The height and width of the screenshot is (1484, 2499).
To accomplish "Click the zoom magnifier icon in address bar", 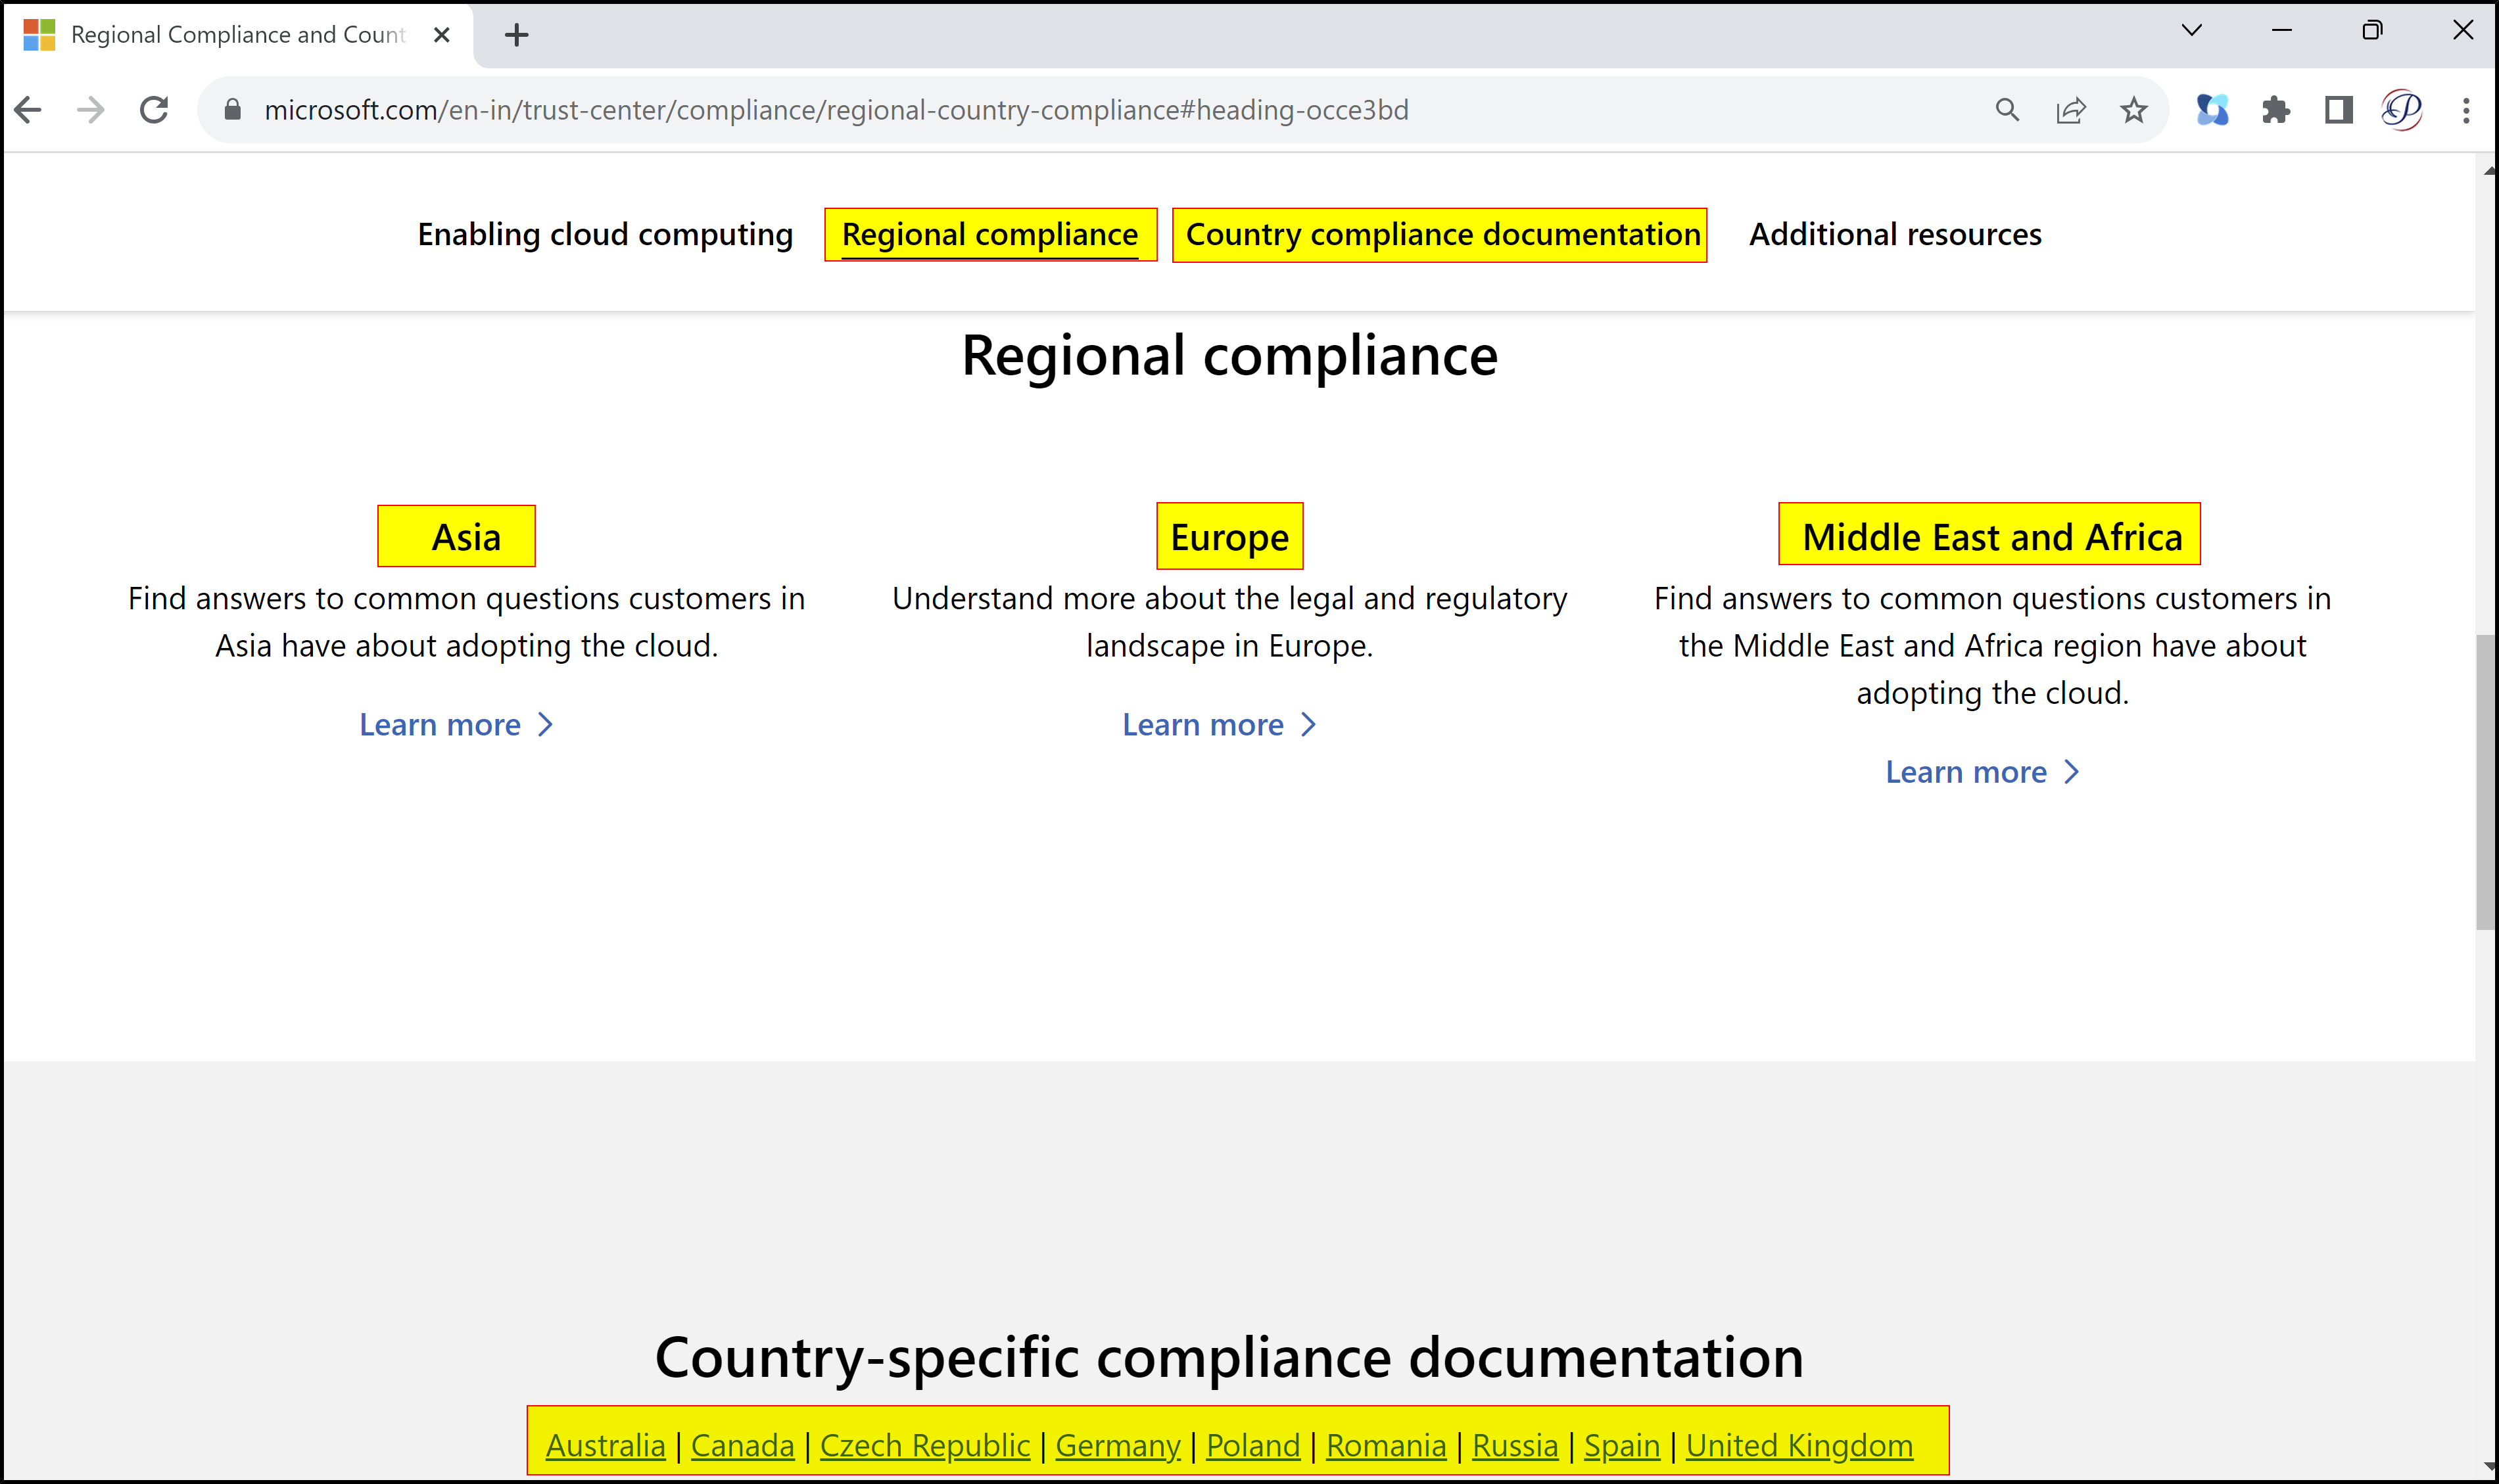I will click(x=2007, y=110).
